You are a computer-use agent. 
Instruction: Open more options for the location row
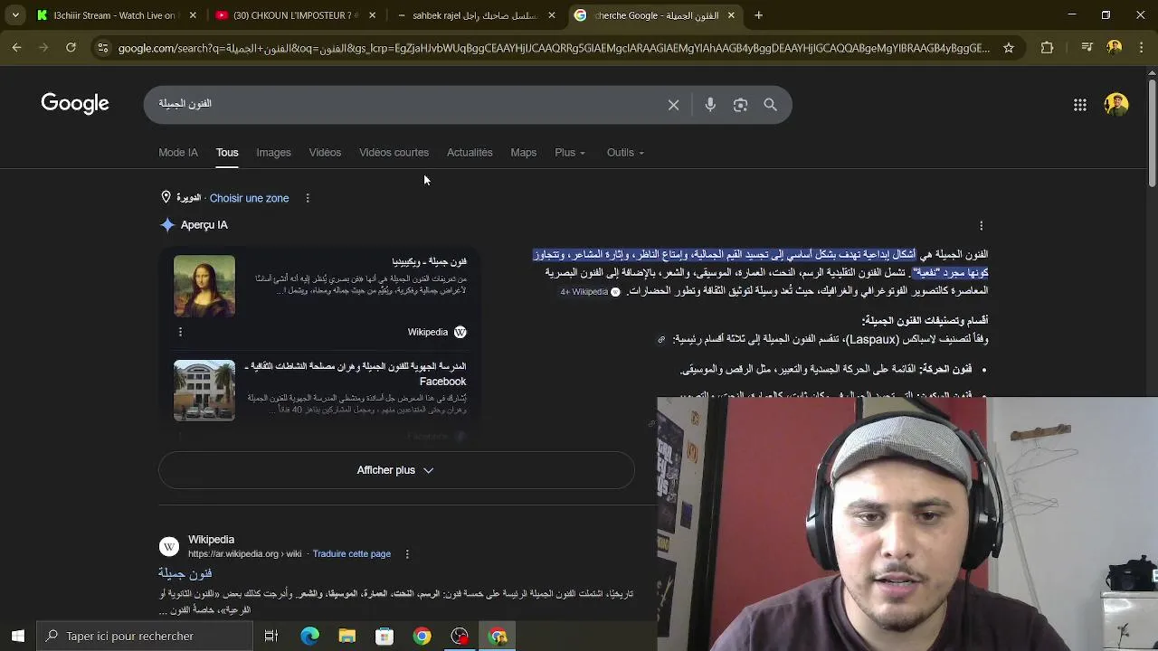coord(307,198)
